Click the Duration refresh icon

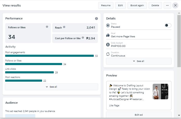coord(108,54)
